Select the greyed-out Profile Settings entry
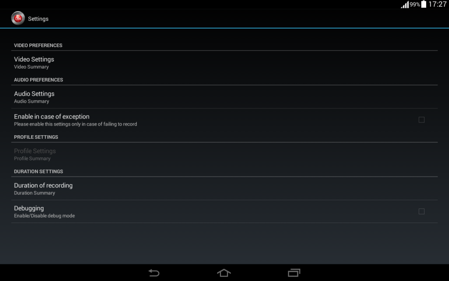The width and height of the screenshot is (449, 281). (x=224, y=154)
